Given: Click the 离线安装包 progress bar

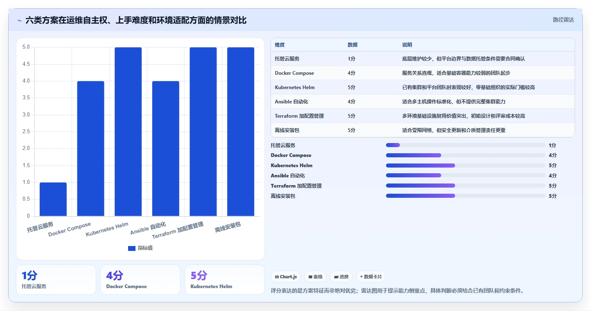Looking at the screenshot, I should [465, 196].
